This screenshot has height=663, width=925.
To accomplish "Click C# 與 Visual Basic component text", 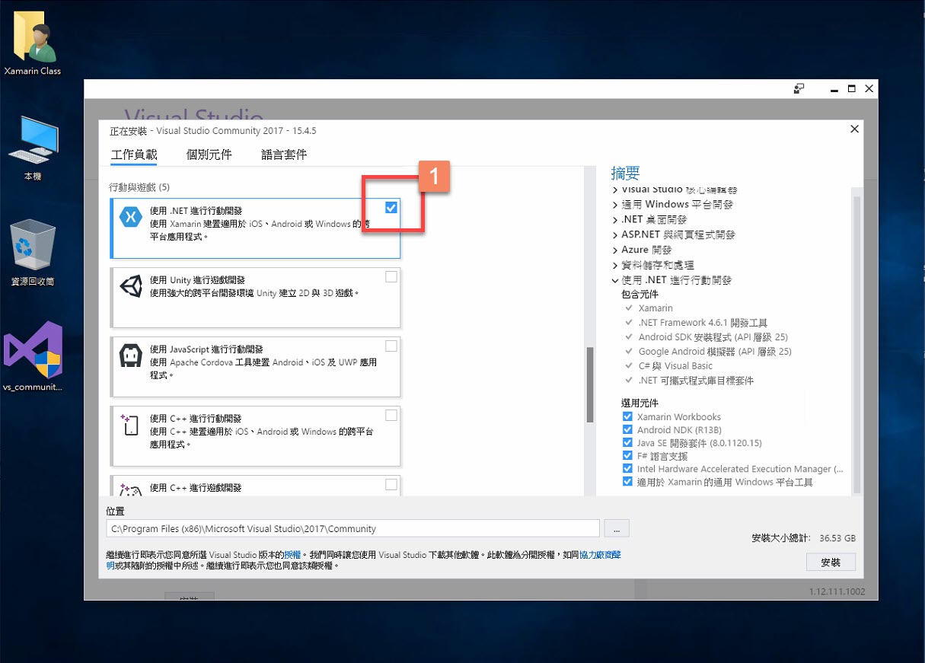I will pyautogui.click(x=675, y=366).
